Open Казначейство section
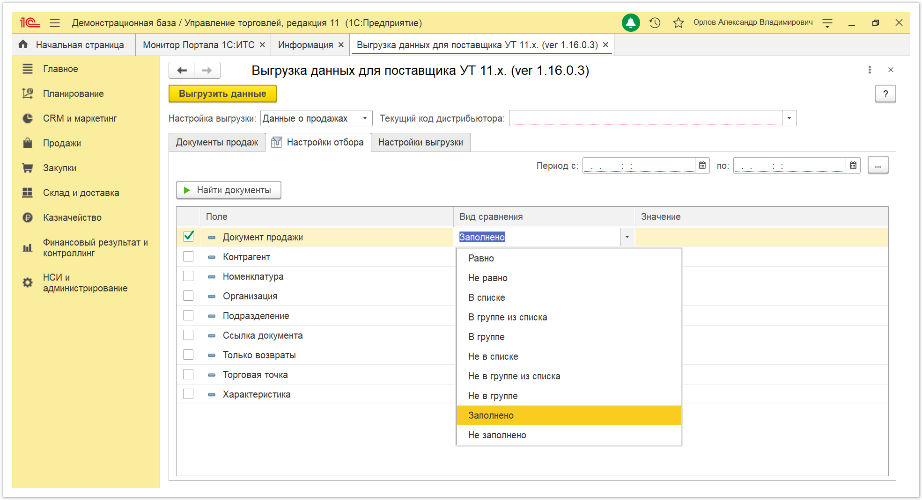This screenshot has height=500, width=922. tap(72, 217)
